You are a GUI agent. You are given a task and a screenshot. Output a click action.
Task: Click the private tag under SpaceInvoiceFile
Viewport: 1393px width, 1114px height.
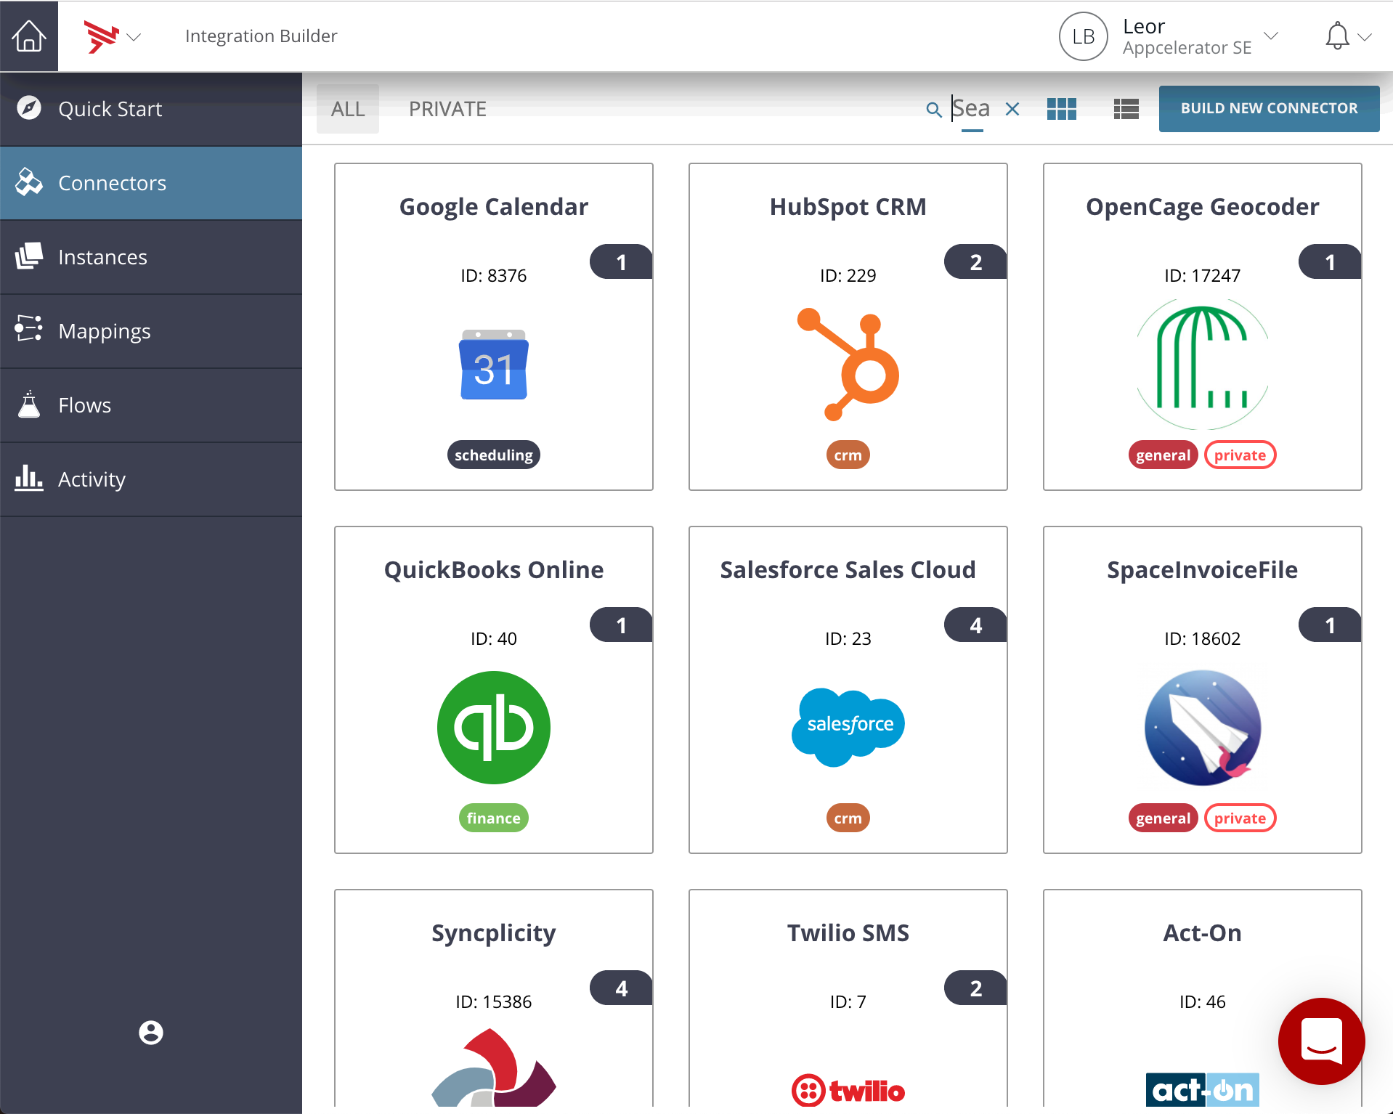point(1240,818)
